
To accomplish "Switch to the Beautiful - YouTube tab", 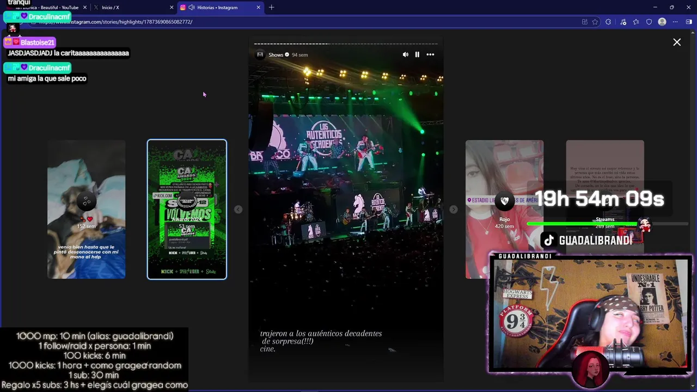I will pos(47,8).
